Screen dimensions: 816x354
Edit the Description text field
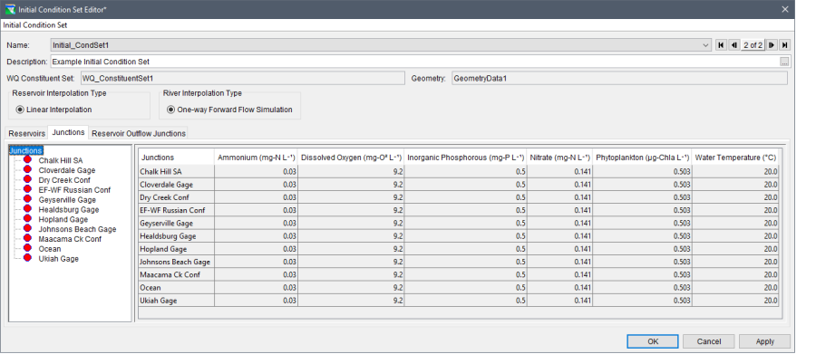pos(414,62)
